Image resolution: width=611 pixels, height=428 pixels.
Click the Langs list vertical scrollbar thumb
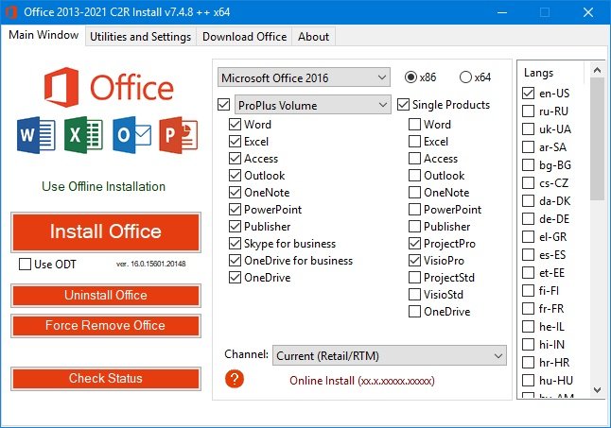[597, 139]
